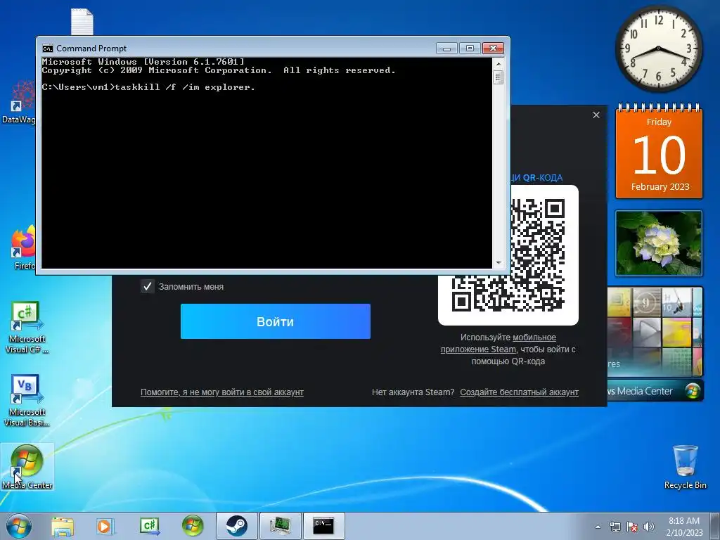
Task: Open мобильное приложение Steam link
Action: 499,343
